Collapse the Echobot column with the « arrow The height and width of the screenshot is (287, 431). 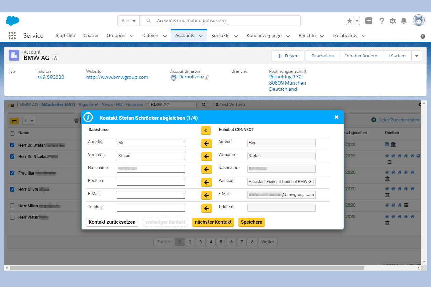click(x=206, y=131)
